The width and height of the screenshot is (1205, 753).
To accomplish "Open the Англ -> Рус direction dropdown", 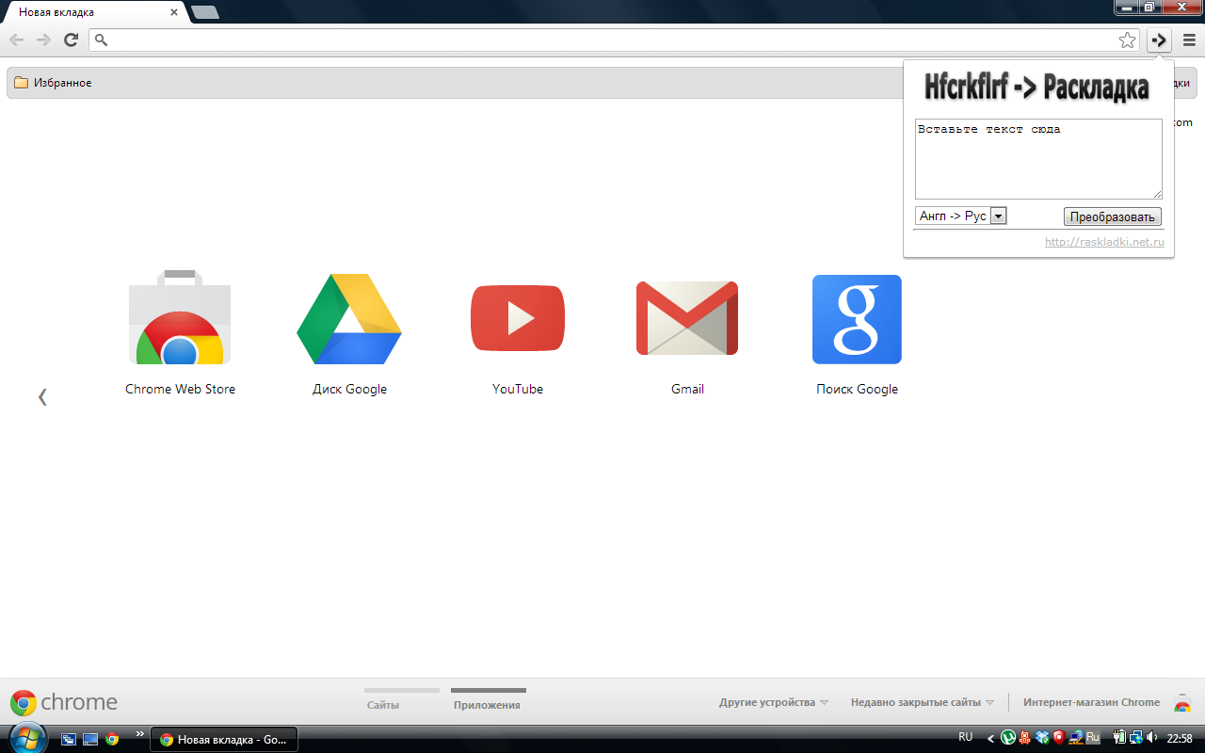I will (961, 216).
